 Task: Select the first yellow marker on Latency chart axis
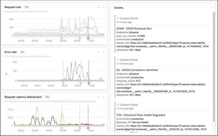pyautogui.click(x=62, y=128)
